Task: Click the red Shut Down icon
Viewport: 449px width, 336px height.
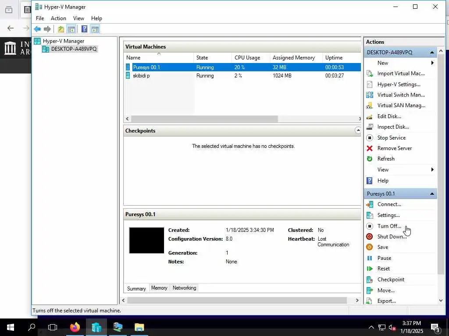Action: 370,237
